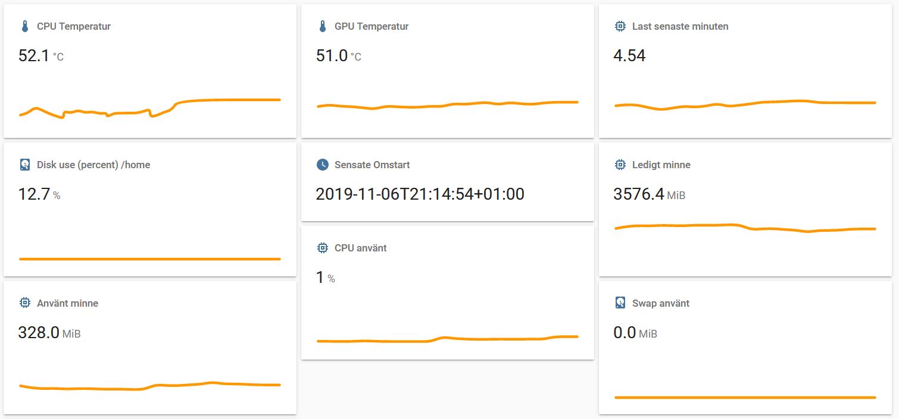Click the disk icon beside Swap använt

[x=620, y=303]
